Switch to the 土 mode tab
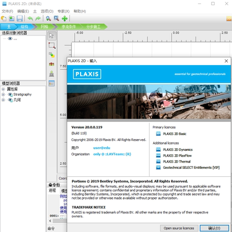232x232 pixels. (x=9, y=27)
